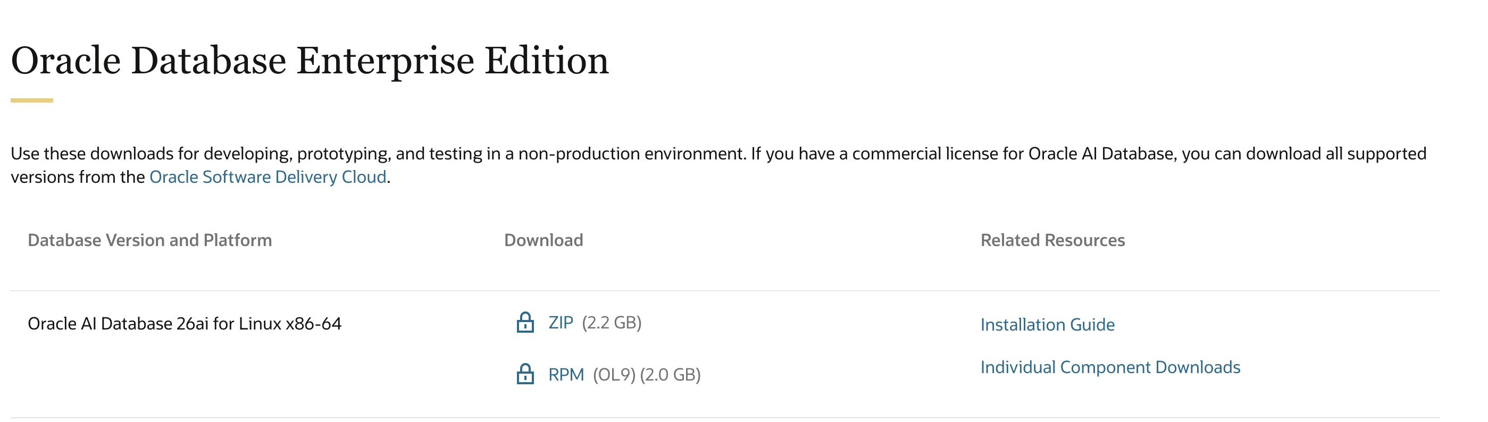The height and width of the screenshot is (422, 1488).
Task: Open the Installation Guide
Action: [1047, 324]
